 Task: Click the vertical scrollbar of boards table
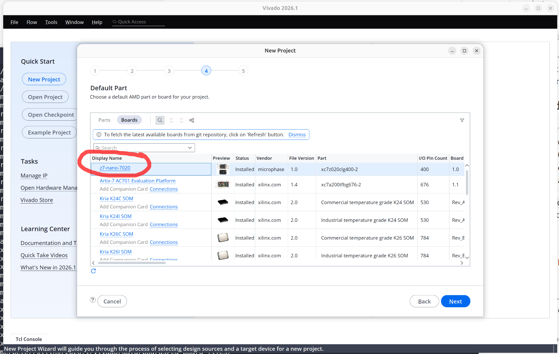tap(467, 182)
